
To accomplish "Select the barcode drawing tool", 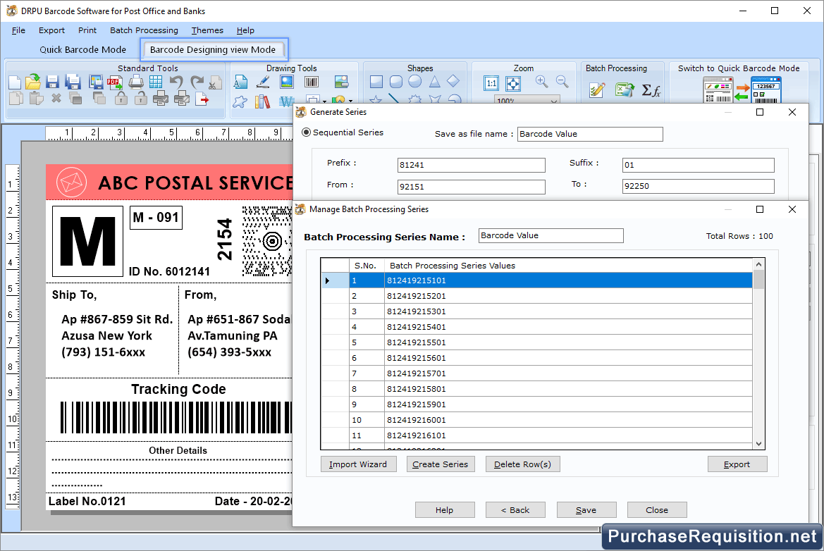I will (x=311, y=82).
